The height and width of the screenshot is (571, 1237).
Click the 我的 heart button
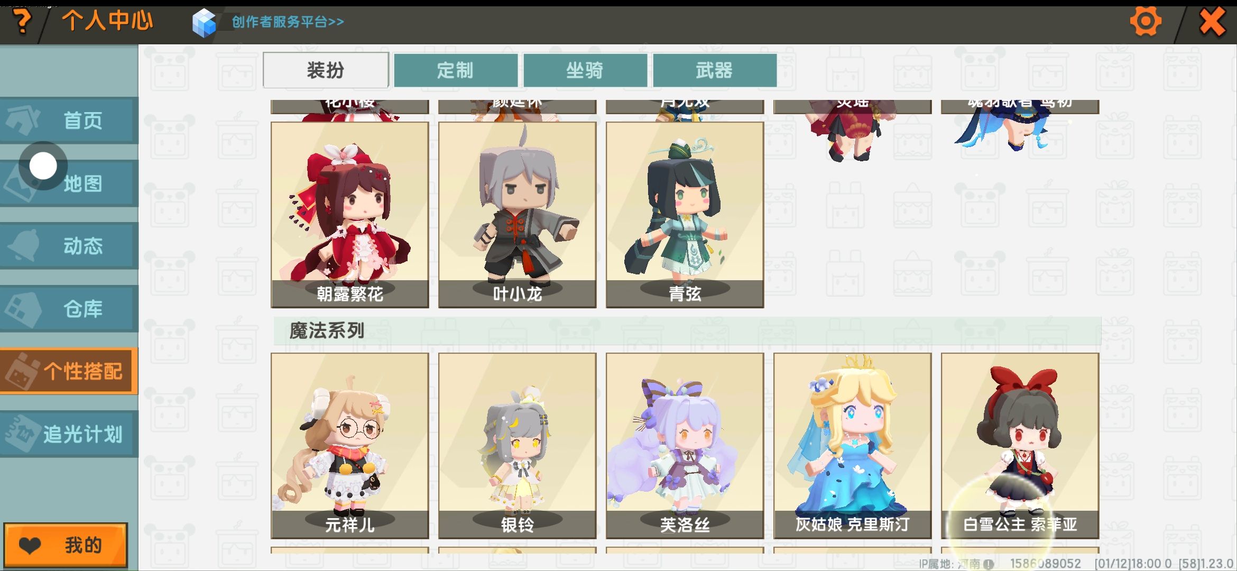(x=66, y=545)
